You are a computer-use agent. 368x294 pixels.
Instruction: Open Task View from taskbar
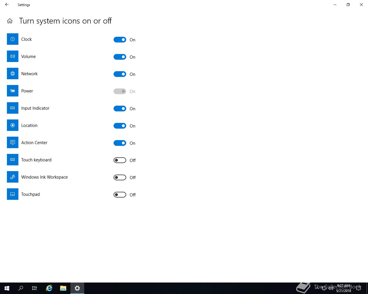(34, 288)
